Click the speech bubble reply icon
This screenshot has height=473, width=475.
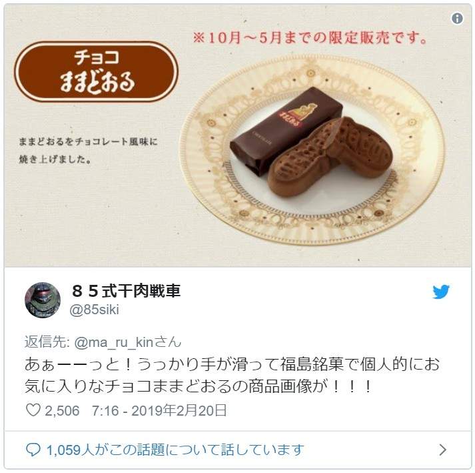coord(33,450)
